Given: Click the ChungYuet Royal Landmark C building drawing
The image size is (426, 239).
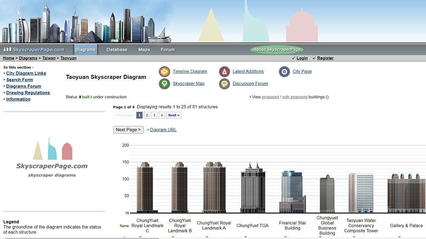Looking at the screenshot, I should [147, 187].
